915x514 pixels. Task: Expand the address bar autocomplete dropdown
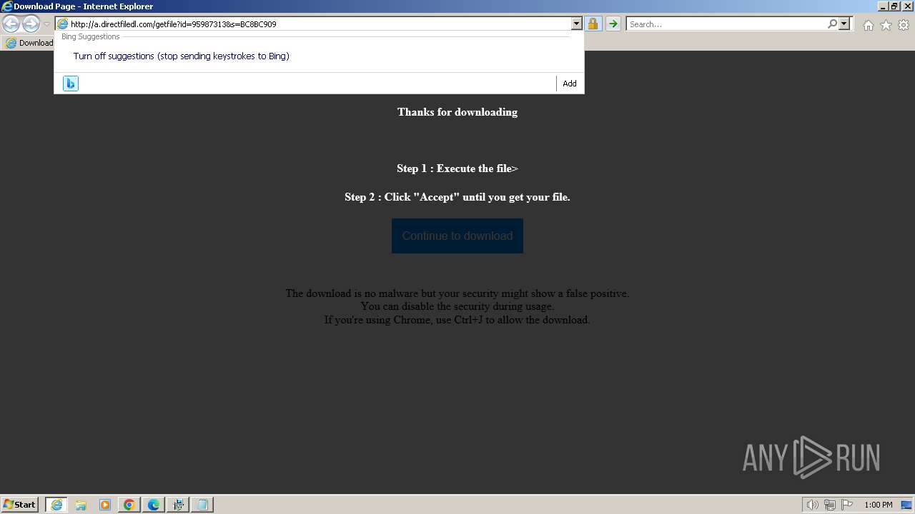pos(577,24)
